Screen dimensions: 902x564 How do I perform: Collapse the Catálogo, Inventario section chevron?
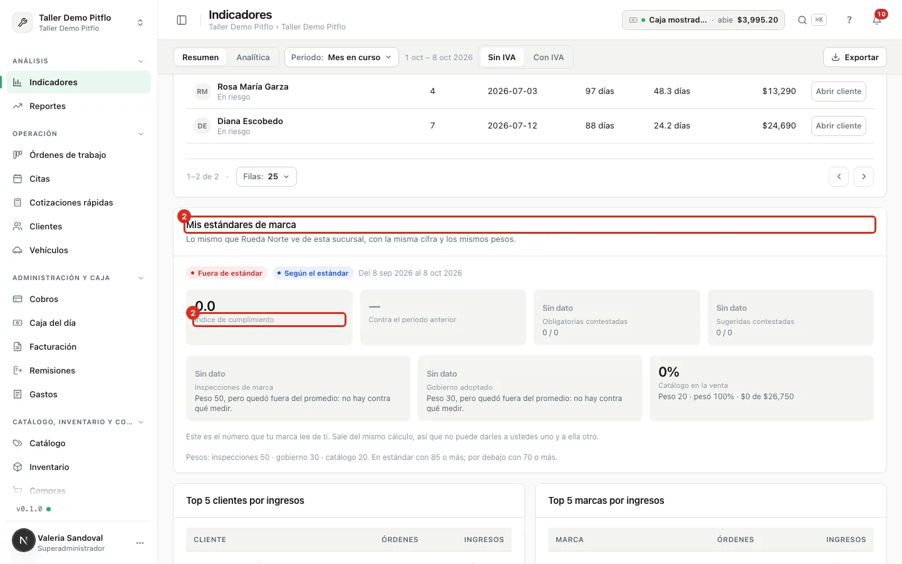click(x=141, y=422)
